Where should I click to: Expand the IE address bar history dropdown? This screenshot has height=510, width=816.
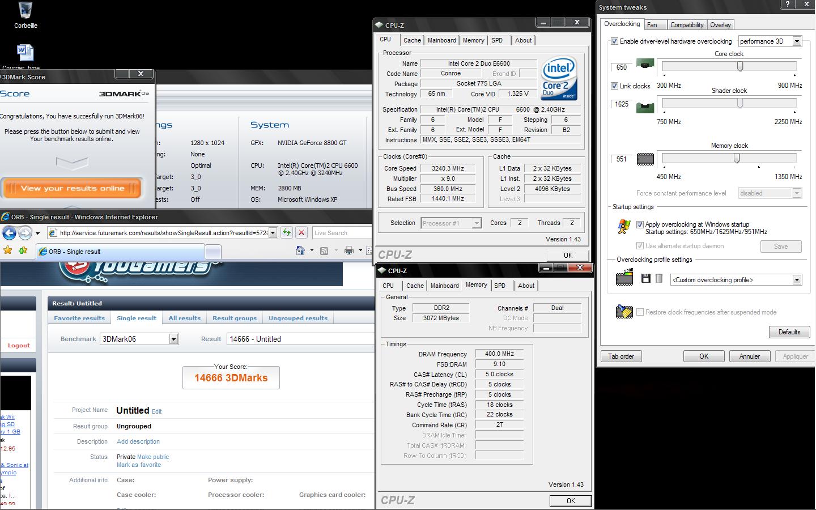point(273,233)
